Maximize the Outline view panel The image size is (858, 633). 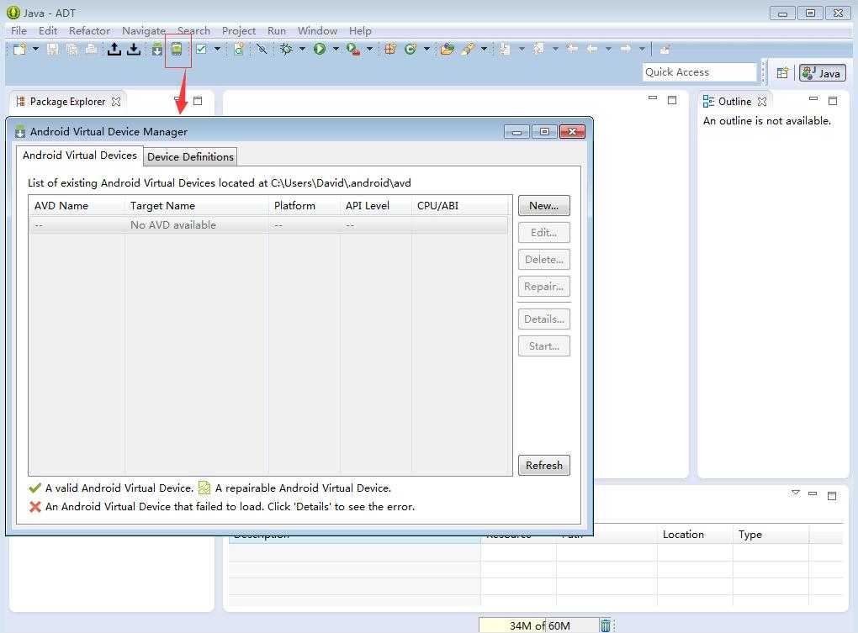[832, 101]
